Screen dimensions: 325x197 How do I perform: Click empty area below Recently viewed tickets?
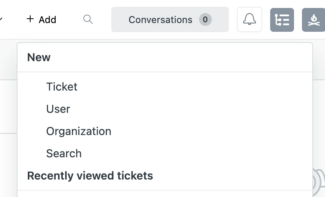point(159,193)
